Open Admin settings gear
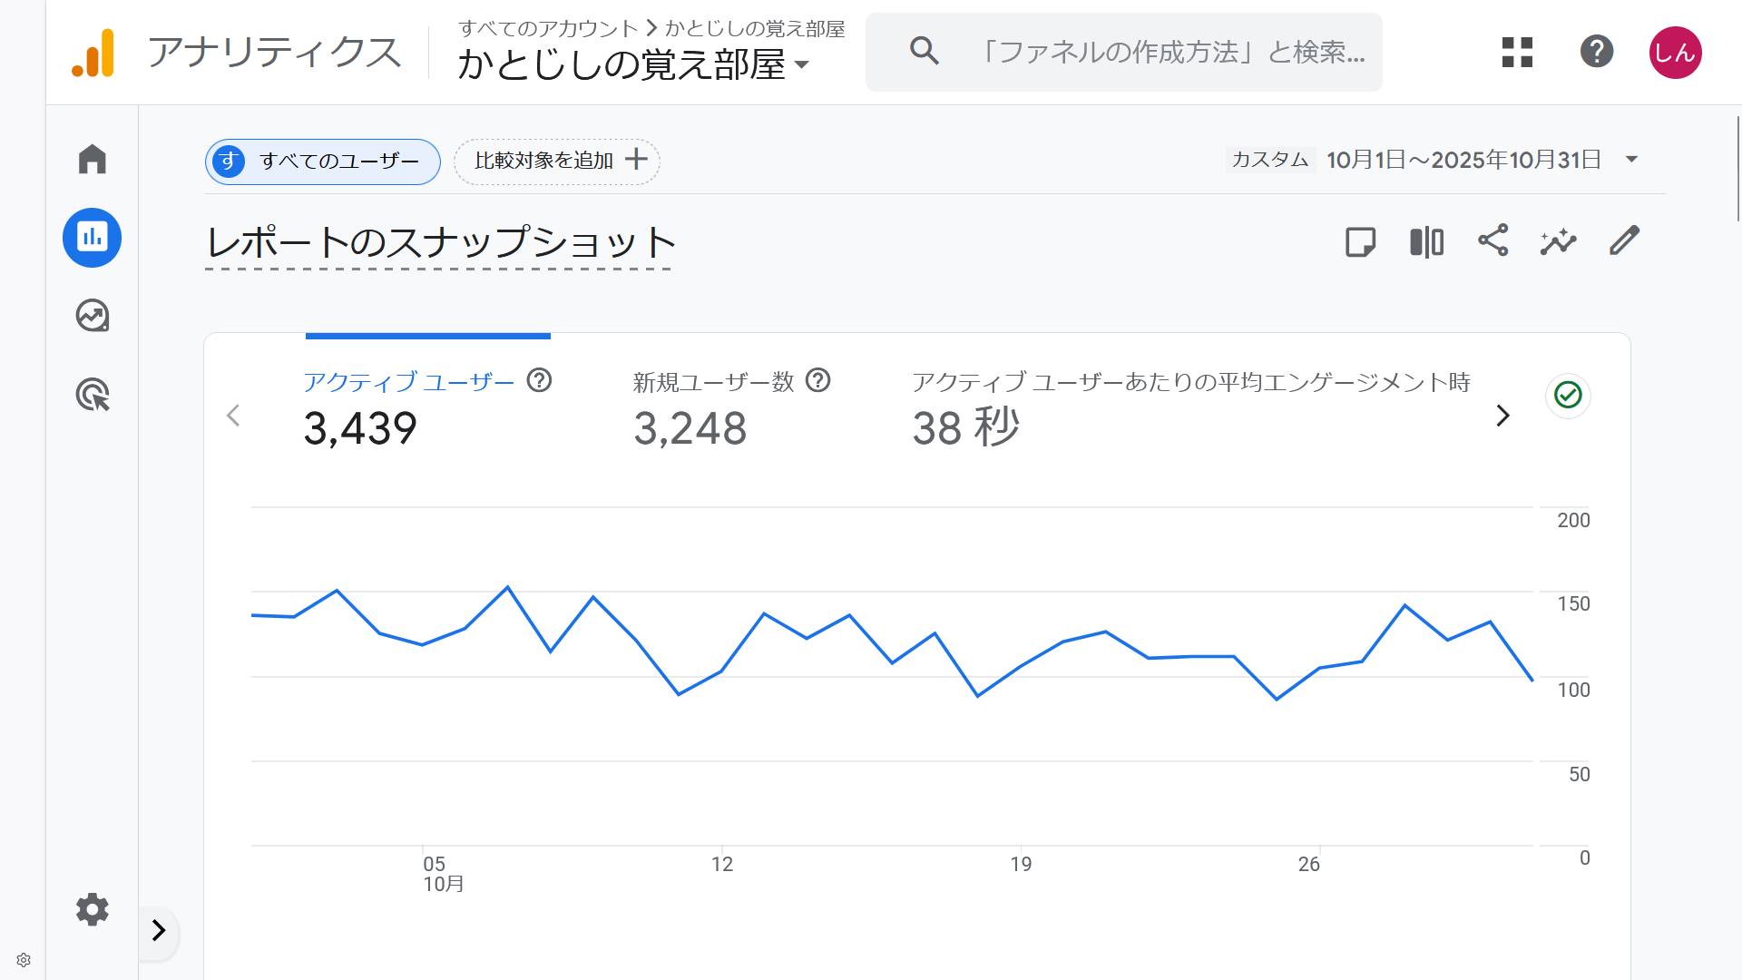This screenshot has height=980, width=1742. tap(92, 909)
